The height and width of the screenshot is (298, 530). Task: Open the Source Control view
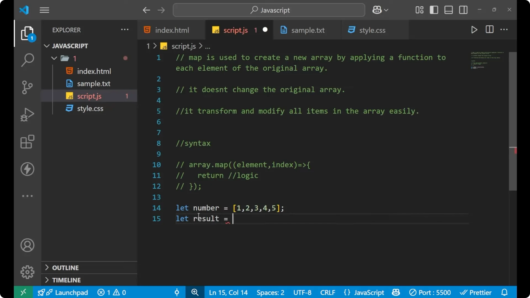click(27, 87)
